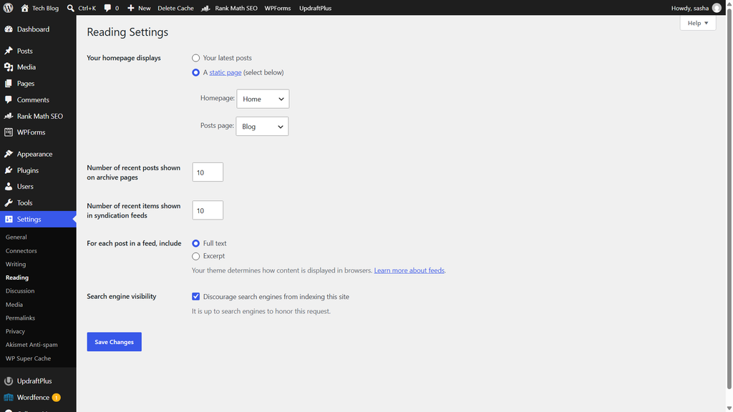
Task: Click the UpdraftPlus icon in sidebar
Action: pos(9,381)
